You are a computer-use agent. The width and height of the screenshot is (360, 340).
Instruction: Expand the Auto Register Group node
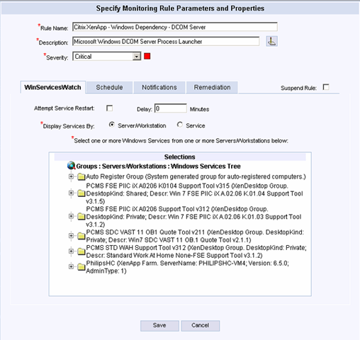click(x=71, y=176)
